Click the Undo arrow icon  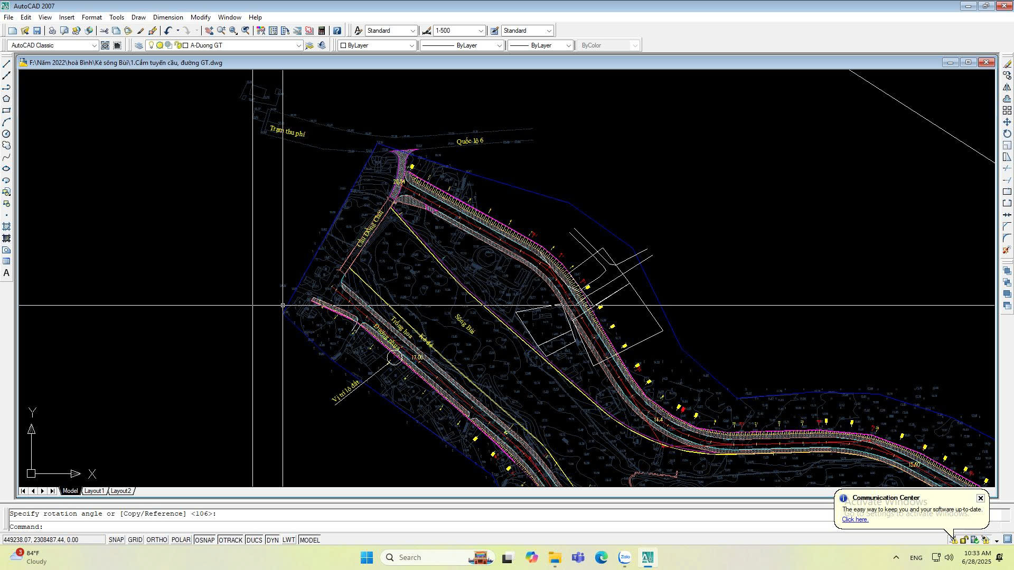coord(168,31)
